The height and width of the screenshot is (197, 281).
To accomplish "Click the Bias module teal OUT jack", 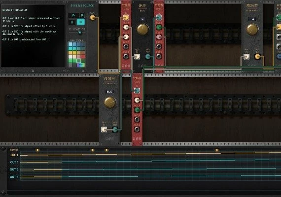I will [x=148, y=57].
